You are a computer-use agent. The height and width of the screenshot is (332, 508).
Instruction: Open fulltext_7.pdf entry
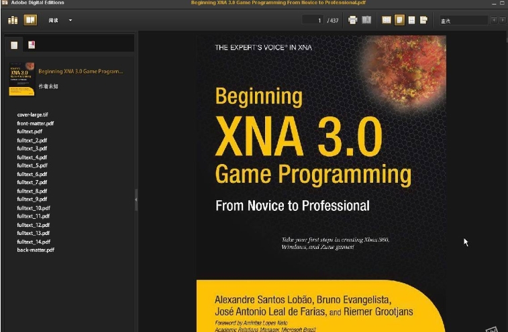(x=32, y=182)
